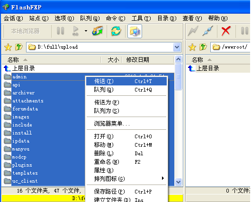Choose 队列为(S) in the context menu
This screenshot has width=252, height=202.
point(126,111)
